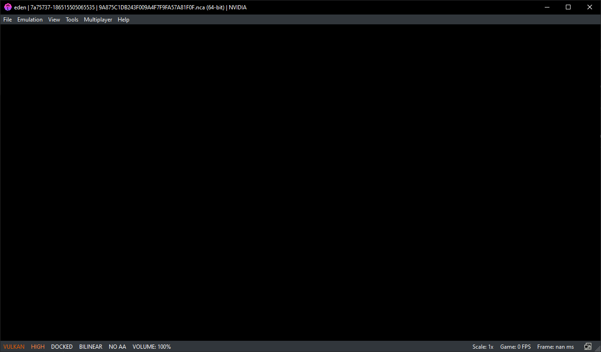Image resolution: width=601 pixels, height=352 pixels.
Task: Toggle the NO AA anti-aliasing button
Action: tap(117, 347)
